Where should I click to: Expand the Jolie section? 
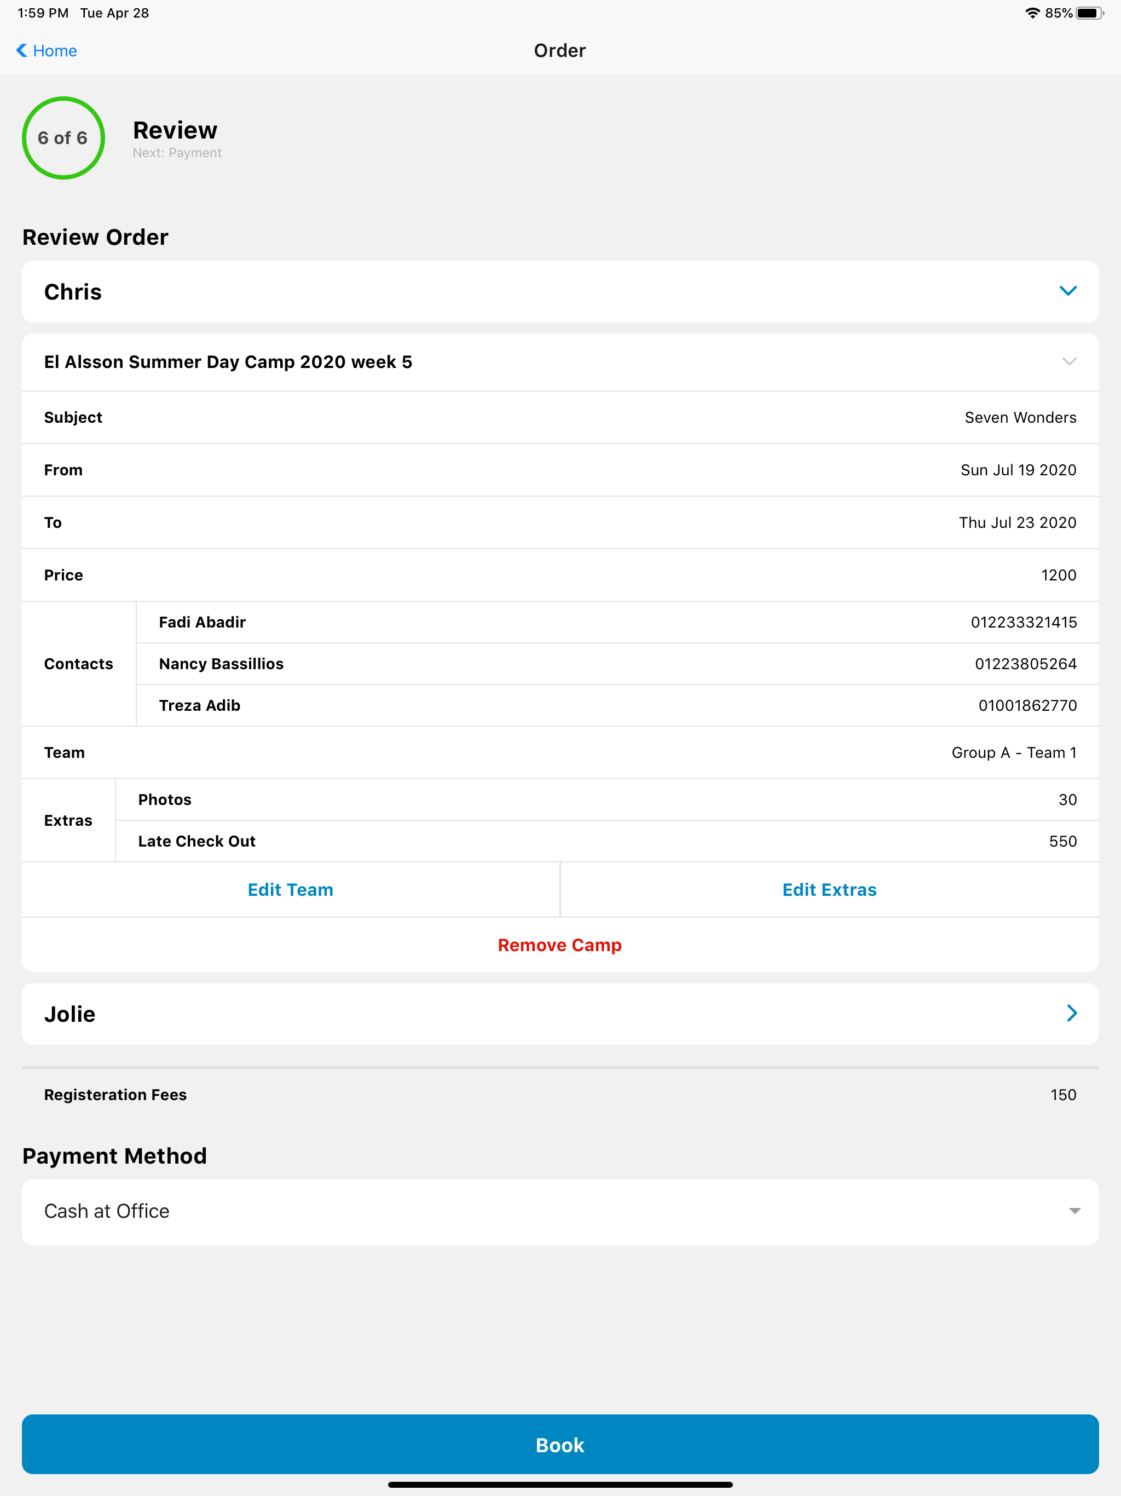click(1071, 1013)
